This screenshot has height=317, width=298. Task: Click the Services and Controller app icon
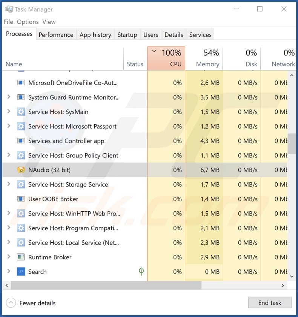point(21,141)
